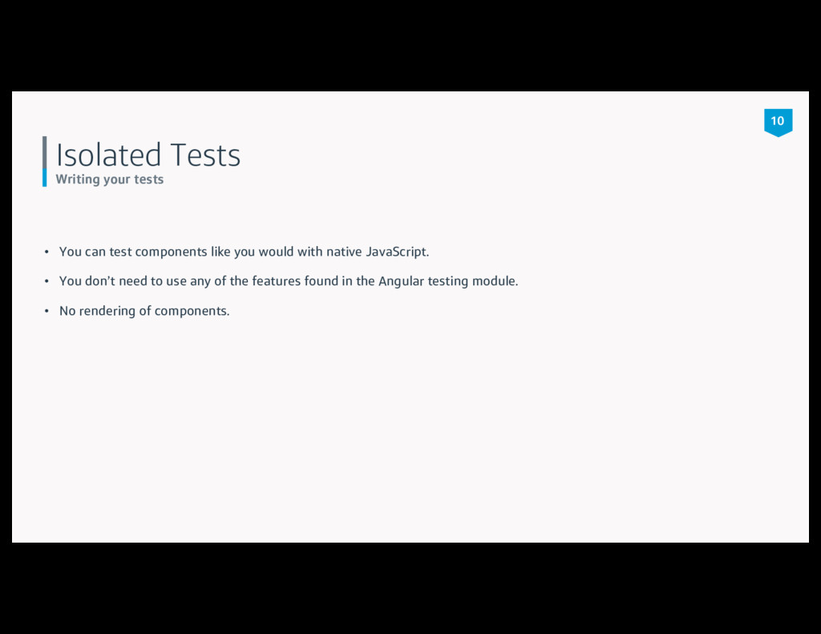Click the word "Angular" in the second bullet

[401, 281]
